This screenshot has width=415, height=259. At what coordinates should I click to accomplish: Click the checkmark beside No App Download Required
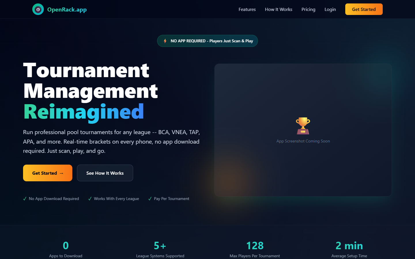pos(25,199)
